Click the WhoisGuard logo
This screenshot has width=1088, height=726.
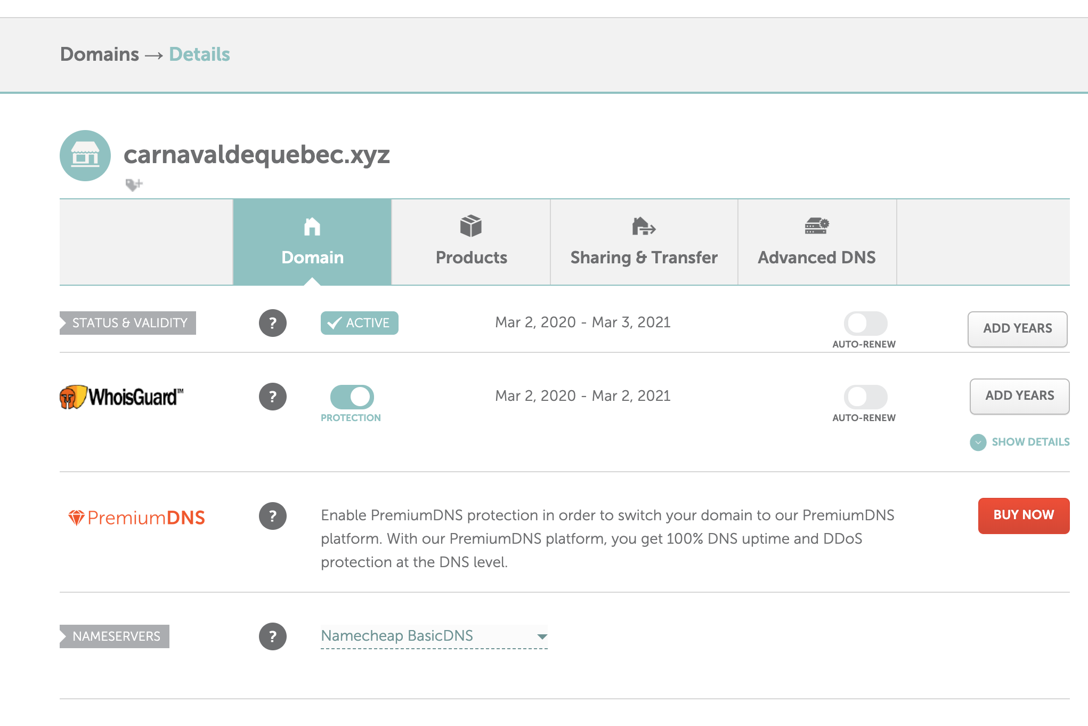click(x=121, y=397)
